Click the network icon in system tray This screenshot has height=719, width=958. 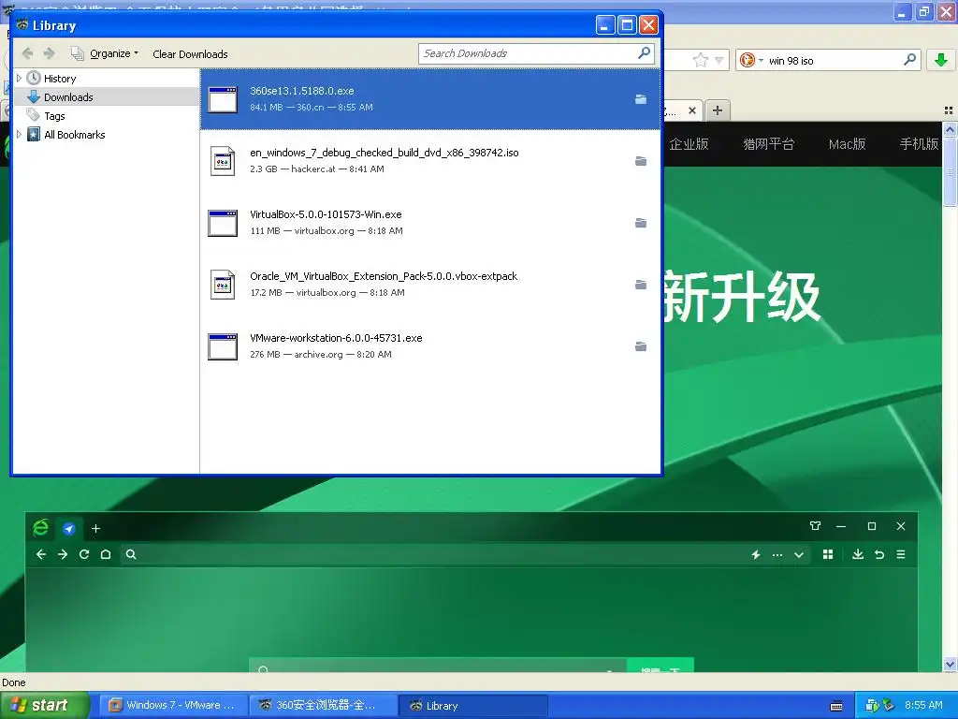(x=871, y=706)
